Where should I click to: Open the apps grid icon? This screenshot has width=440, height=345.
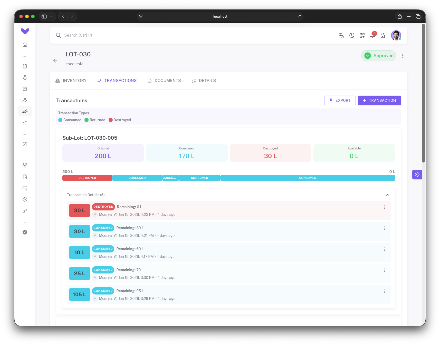point(362,35)
